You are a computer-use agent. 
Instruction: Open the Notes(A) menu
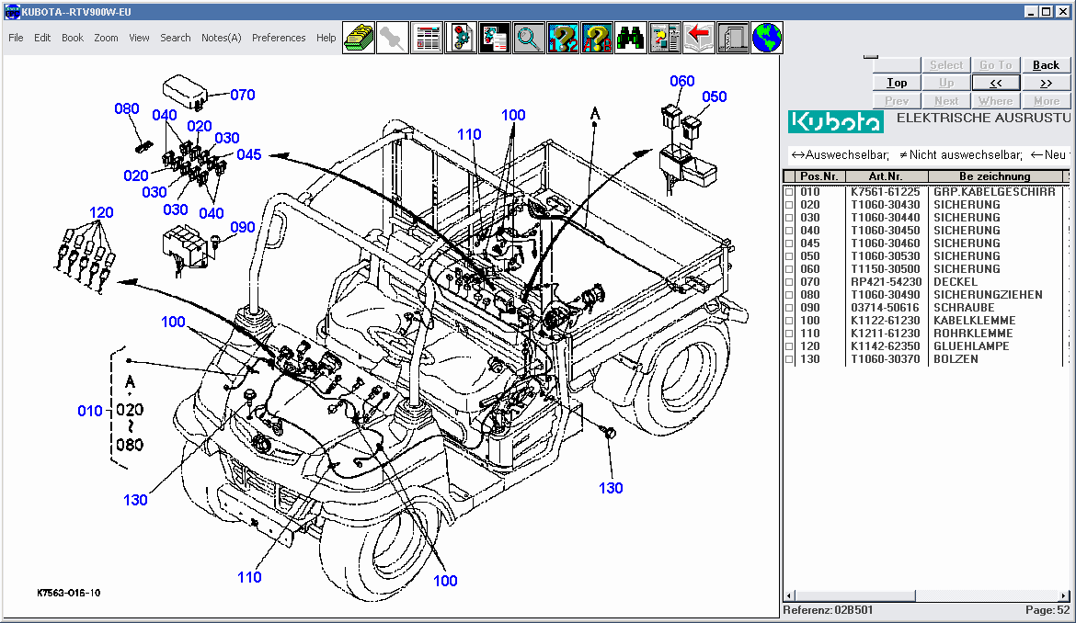[x=221, y=38]
